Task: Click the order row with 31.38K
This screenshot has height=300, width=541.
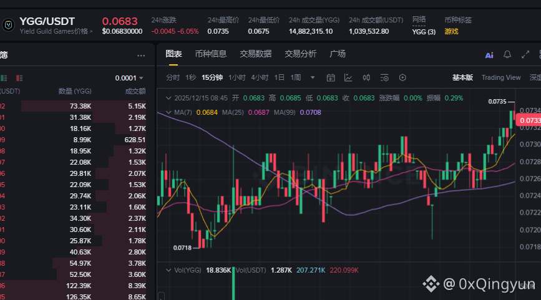Action: click(x=73, y=117)
